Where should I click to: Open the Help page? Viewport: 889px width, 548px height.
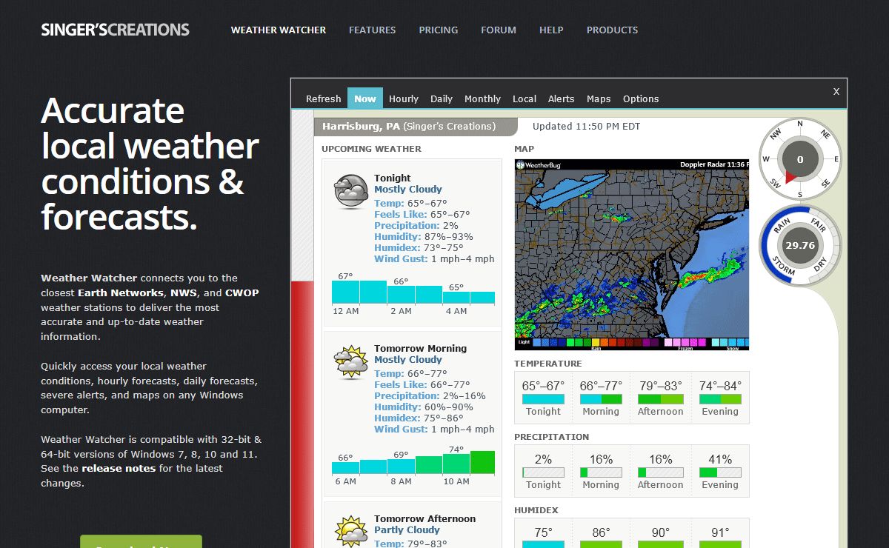click(551, 30)
